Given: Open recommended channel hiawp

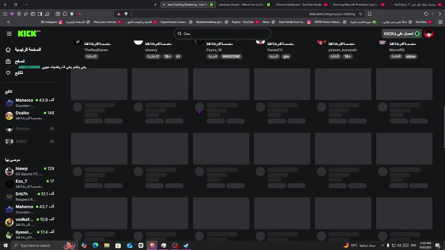Looking at the screenshot, I should 30,171.
